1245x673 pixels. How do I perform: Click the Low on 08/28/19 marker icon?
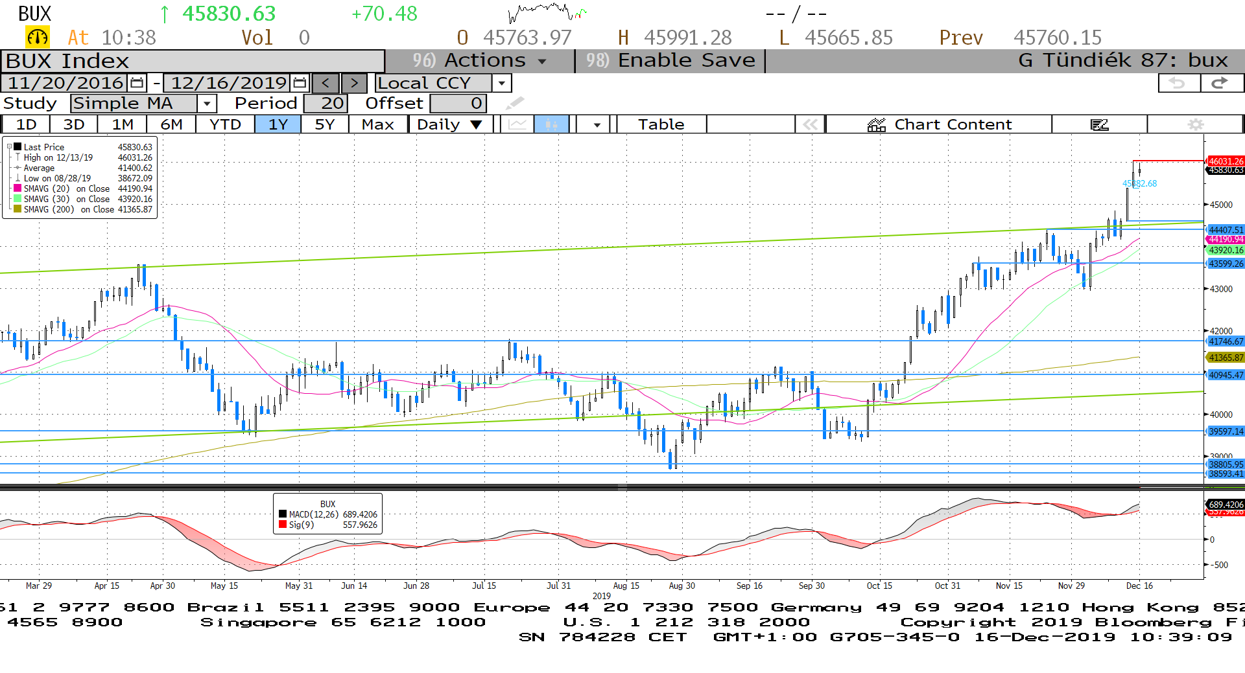(x=18, y=178)
